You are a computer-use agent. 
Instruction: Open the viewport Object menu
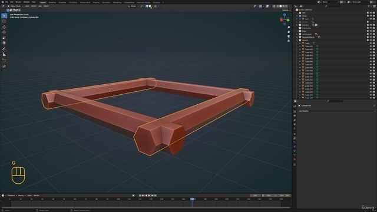(47, 6)
